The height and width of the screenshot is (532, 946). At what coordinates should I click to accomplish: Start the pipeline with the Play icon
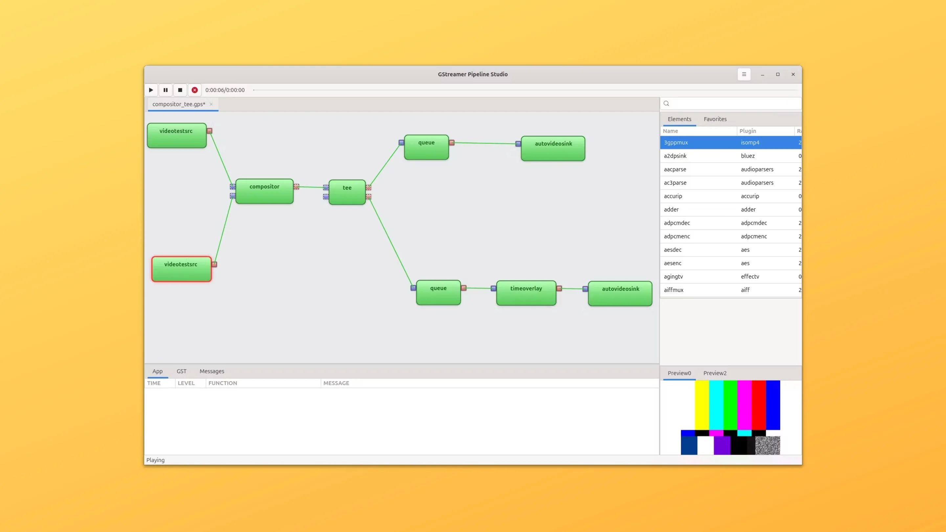point(151,90)
